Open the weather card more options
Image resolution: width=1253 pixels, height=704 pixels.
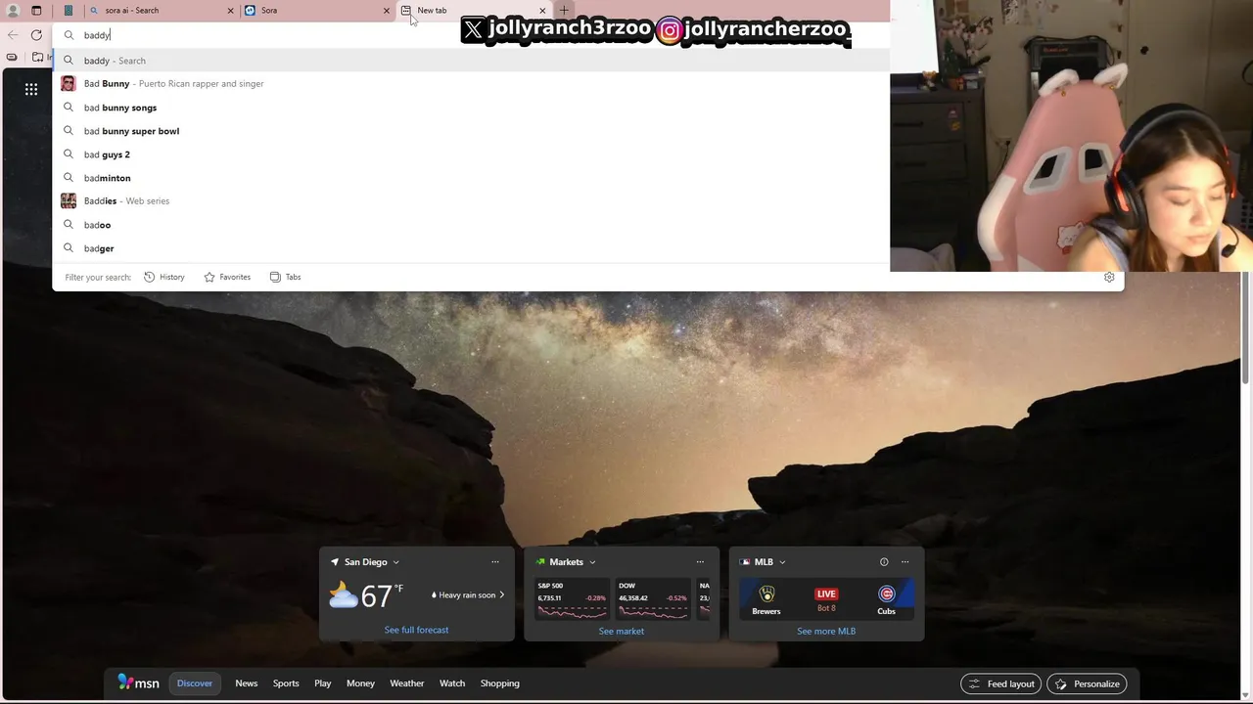point(495,562)
